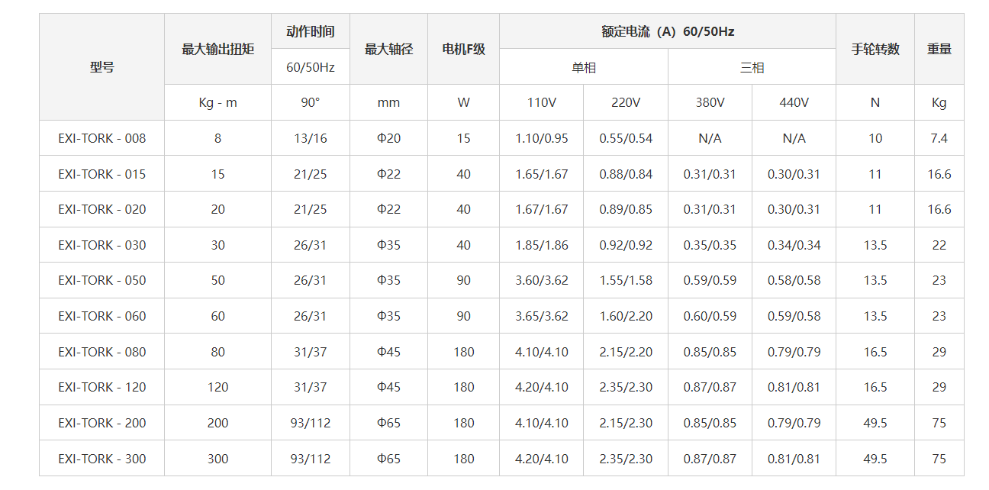Click the 13/16 action time value
This screenshot has height=490, width=989.
click(311, 138)
